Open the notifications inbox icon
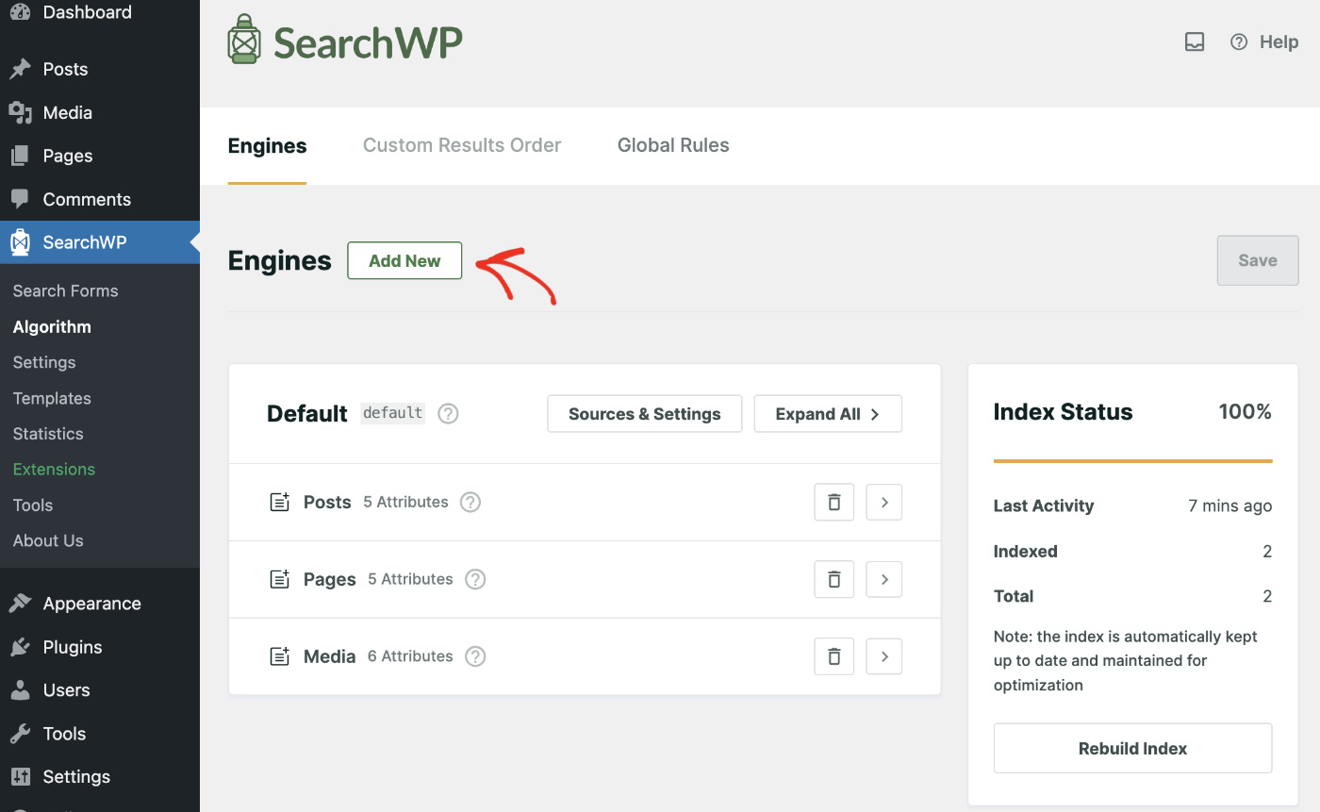This screenshot has width=1320, height=812. pyautogui.click(x=1195, y=41)
